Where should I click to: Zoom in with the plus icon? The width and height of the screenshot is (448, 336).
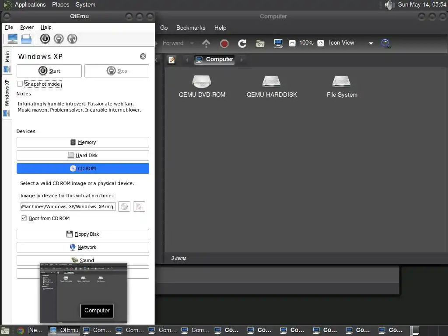(321, 43)
